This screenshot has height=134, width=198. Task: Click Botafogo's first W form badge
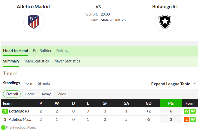pyautogui.click(x=186, y=111)
